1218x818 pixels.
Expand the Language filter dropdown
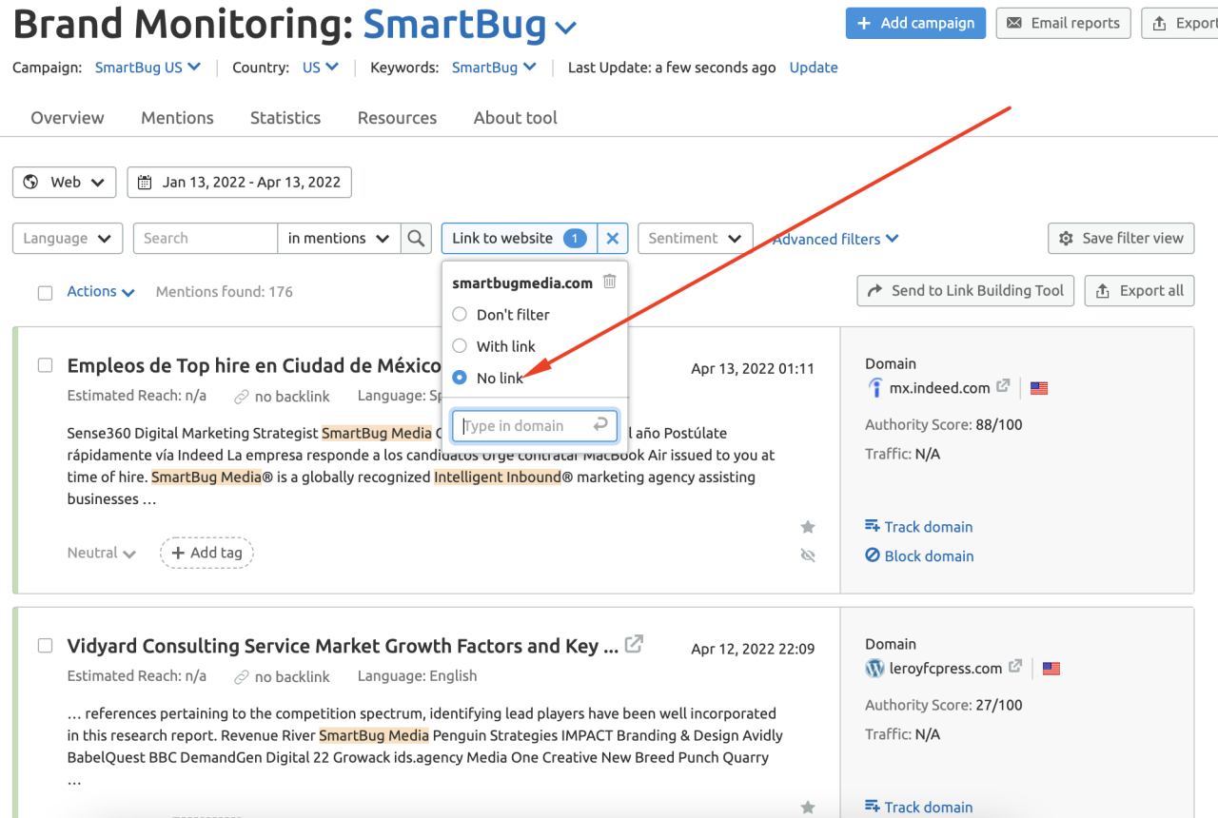(68, 239)
